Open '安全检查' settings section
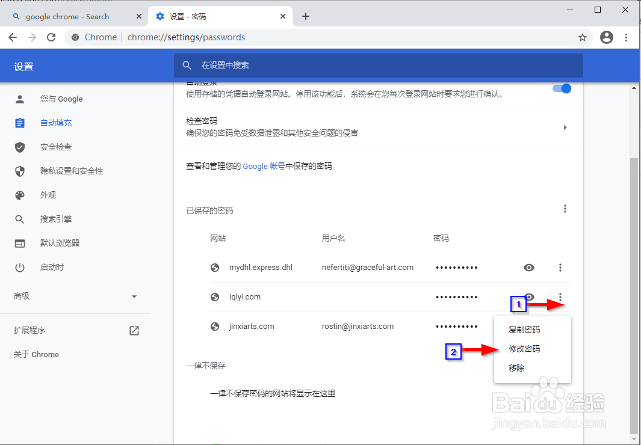Screen dimensions: 641x445 56,147
